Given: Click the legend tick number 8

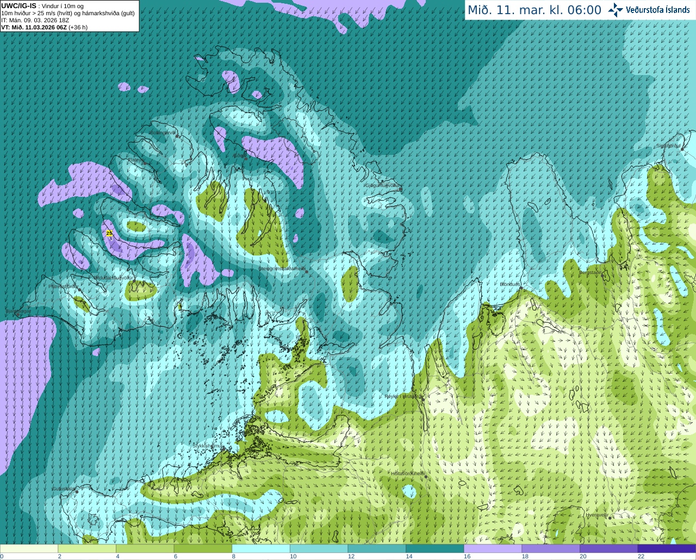Looking at the screenshot, I should (233, 556).
